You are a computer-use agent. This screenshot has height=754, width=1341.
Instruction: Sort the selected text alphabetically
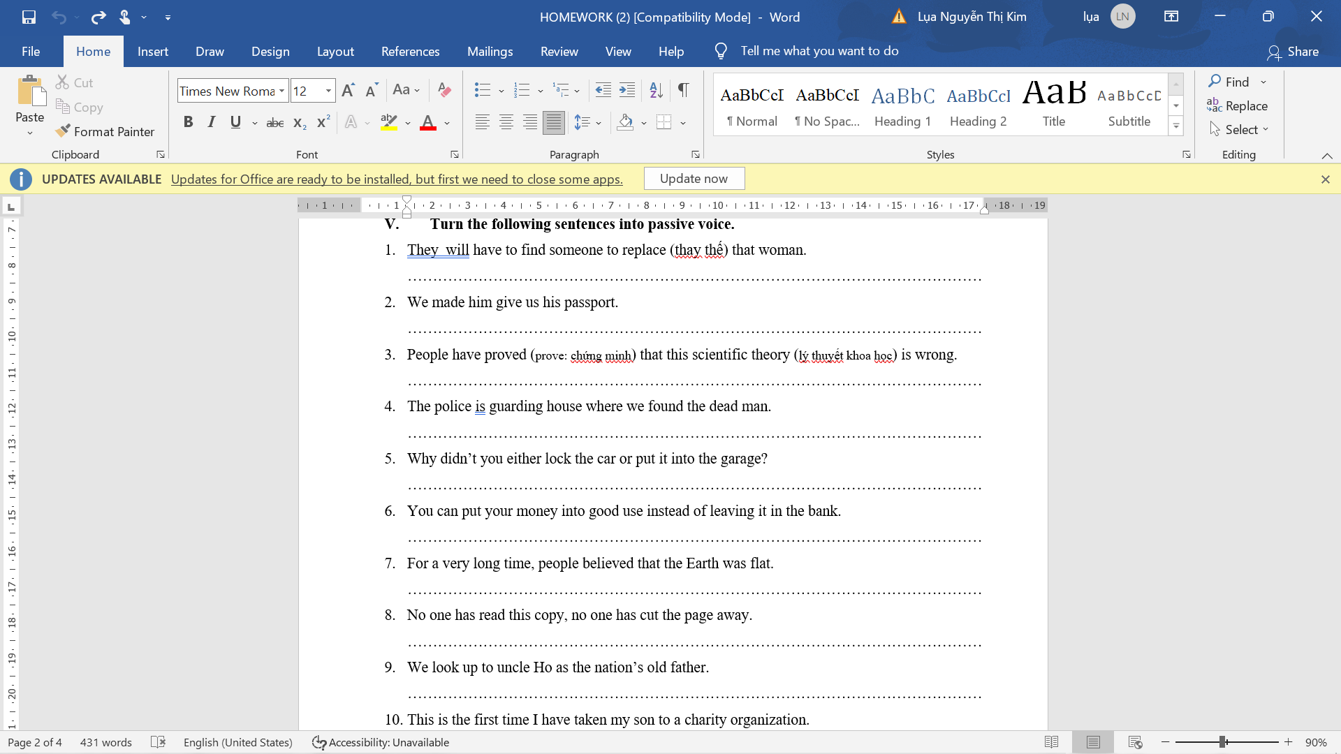[x=656, y=90]
